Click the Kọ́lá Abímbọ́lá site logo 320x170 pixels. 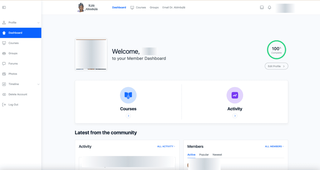88,7
